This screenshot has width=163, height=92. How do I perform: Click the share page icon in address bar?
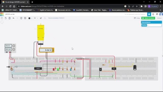click(133, 6)
